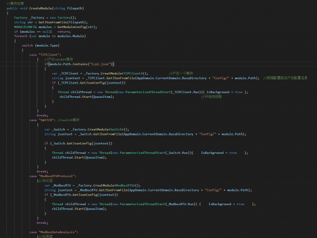The image size is (317, 238).
Task: Select the "TCPClient" case label string
Action: [x=51, y=54]
